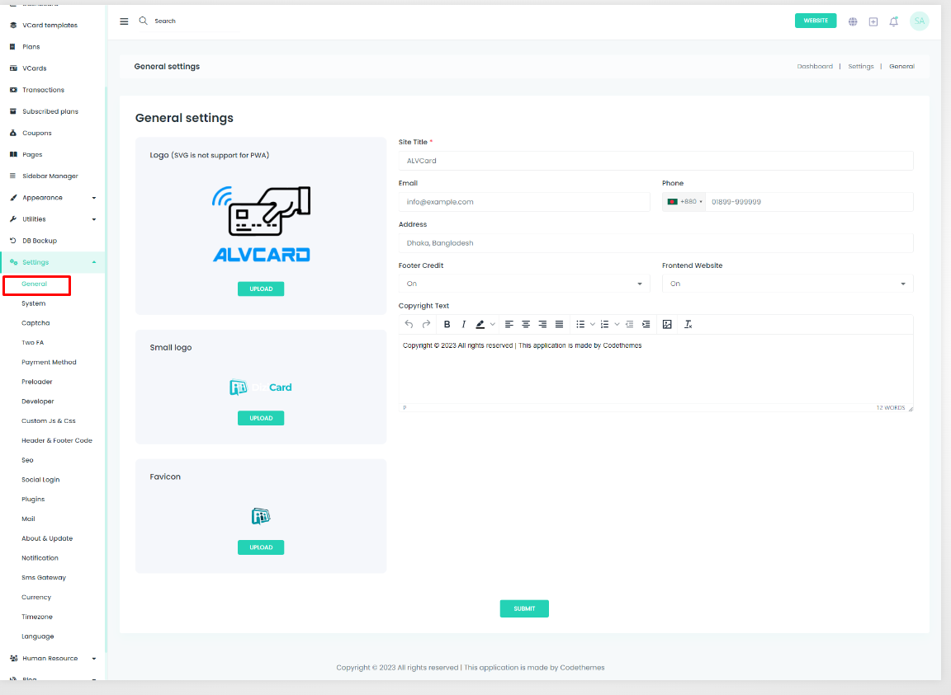Upload a new main logo
This screenshot has width=951, height=695.
[261, 289]
